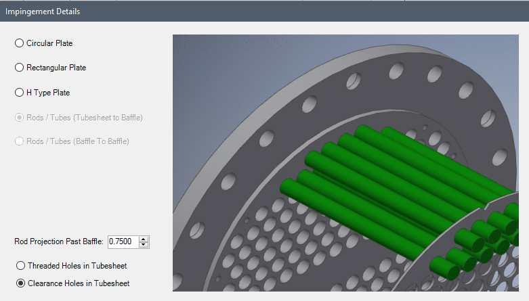
Task: Pick the H Type Plate option
Action: [x=19, y=92]
